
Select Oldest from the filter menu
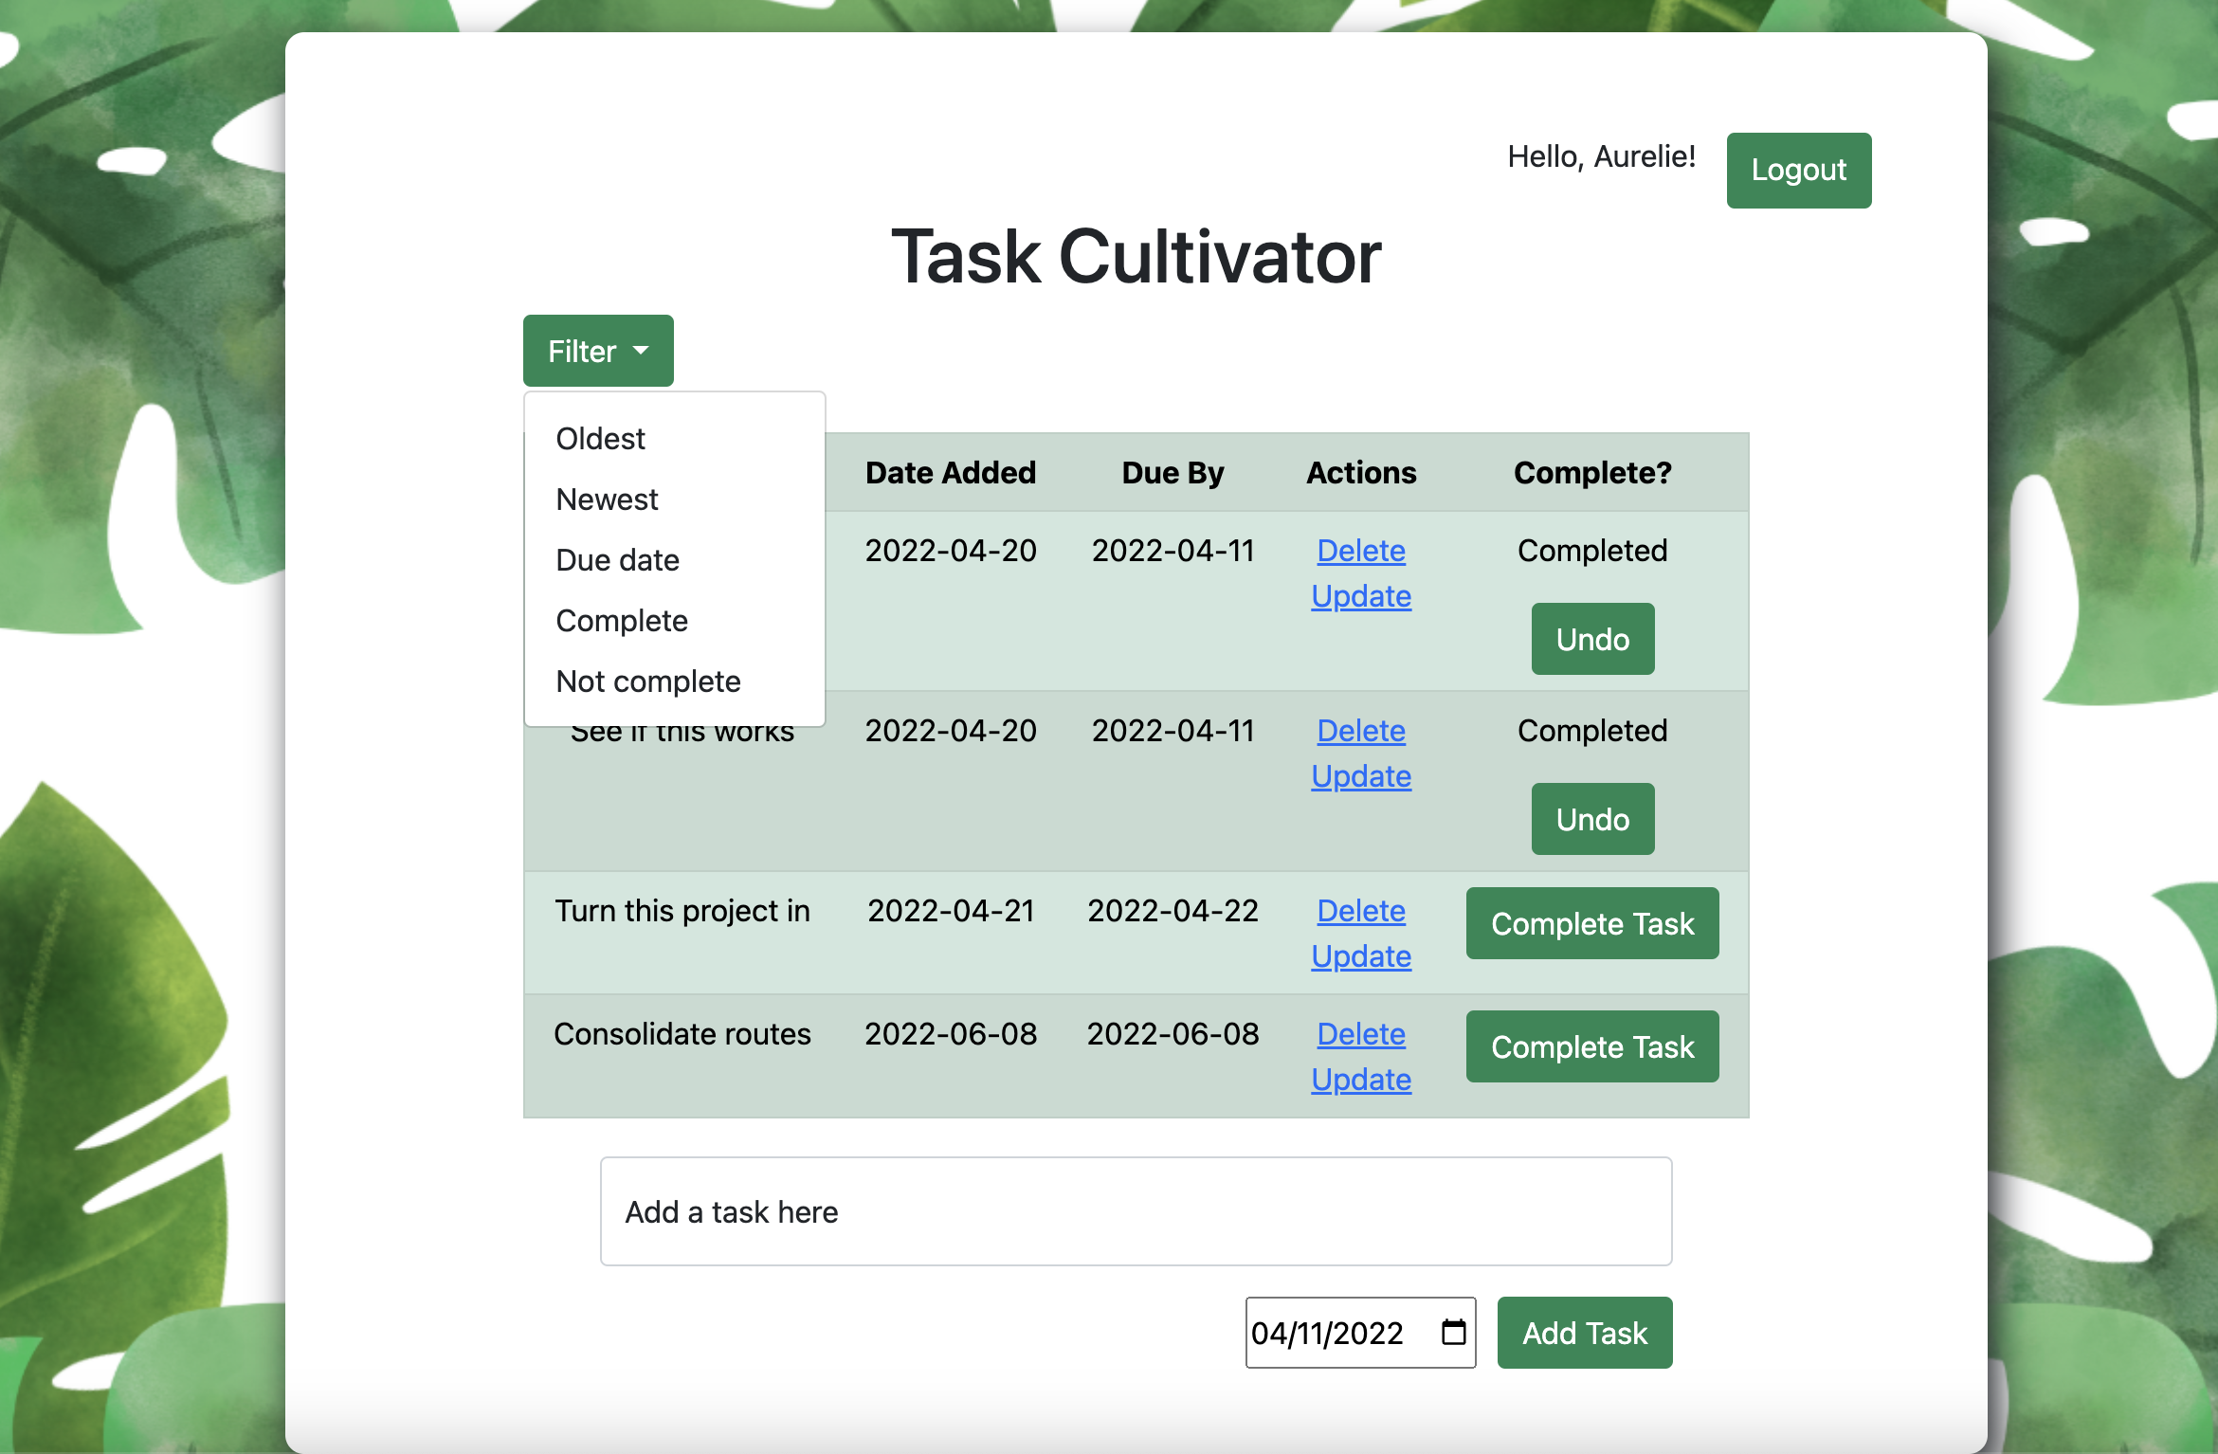coord(600,439)
